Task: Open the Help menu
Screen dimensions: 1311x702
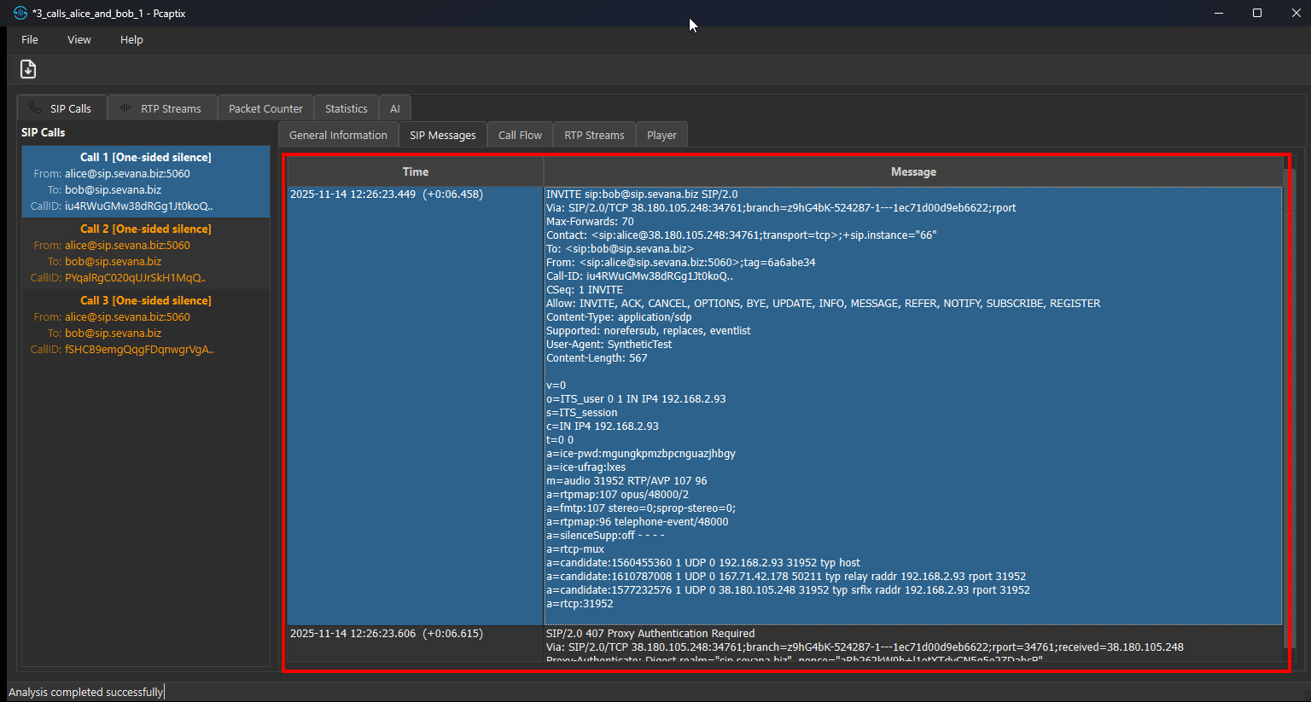Action: (131, 39)
